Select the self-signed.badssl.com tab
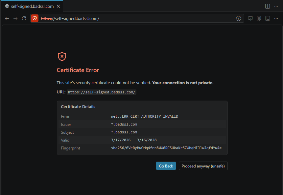This screenshot has height=195, width=283. pos(32,6)
